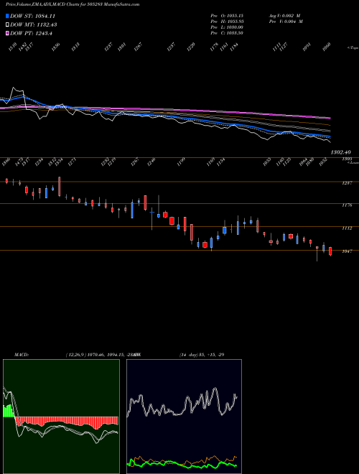Click the tall red candle near the 1237 line
The height and width of the screenshot is (474, 359).
(59, 187)
